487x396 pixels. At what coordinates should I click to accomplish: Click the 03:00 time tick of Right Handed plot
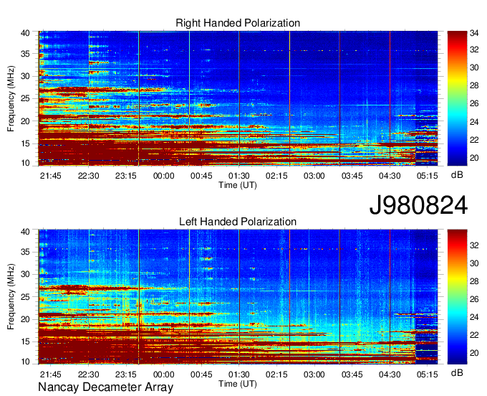tap(314, 176)
